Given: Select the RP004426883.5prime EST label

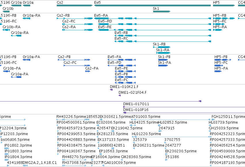Looking at the screenshot, I should tap(76, 140).
